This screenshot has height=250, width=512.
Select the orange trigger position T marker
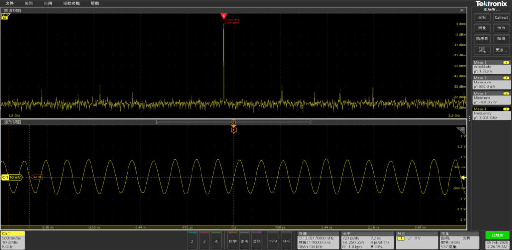click(x=233, y=130)
